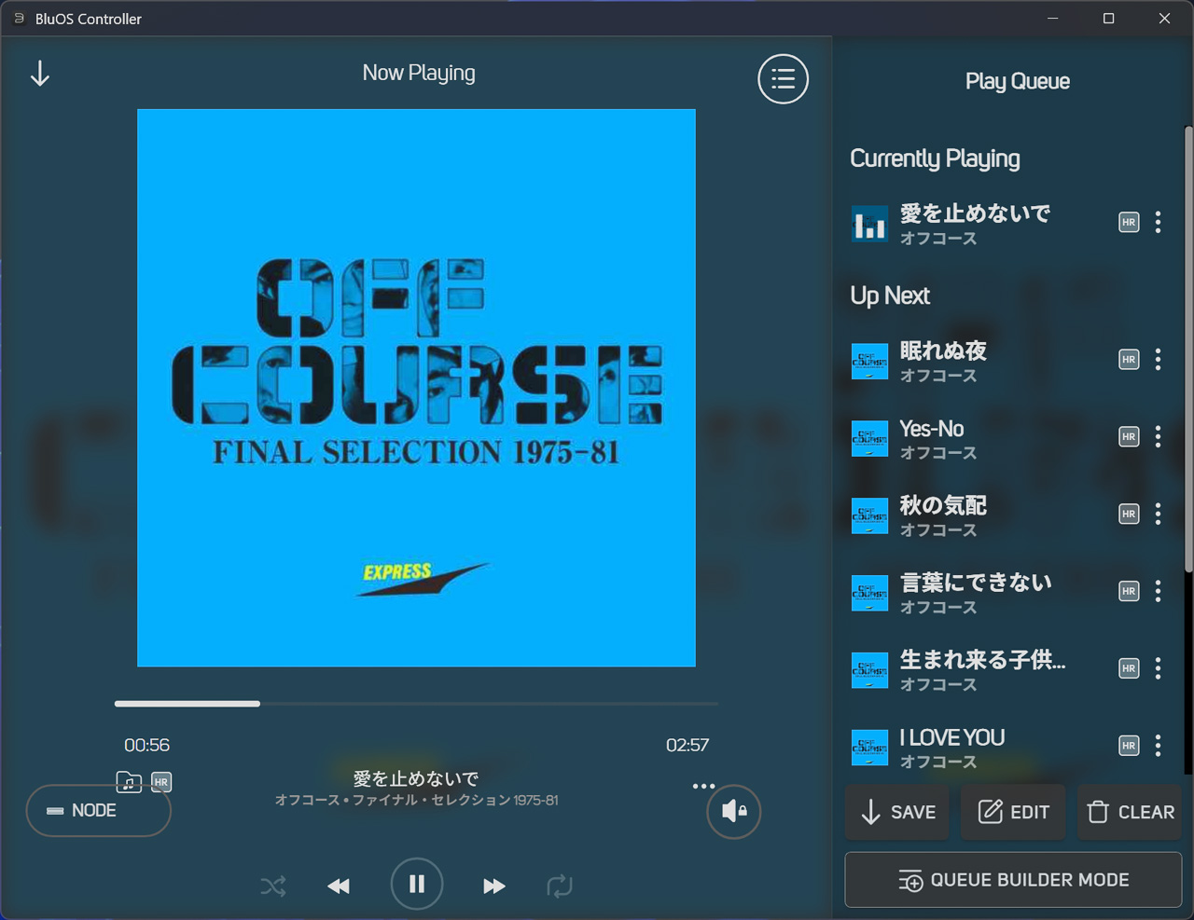Image resolution: width=1194 pixels, height=920 pixels.
Task: Pause the current track
Action: click(x=417, y=884)
